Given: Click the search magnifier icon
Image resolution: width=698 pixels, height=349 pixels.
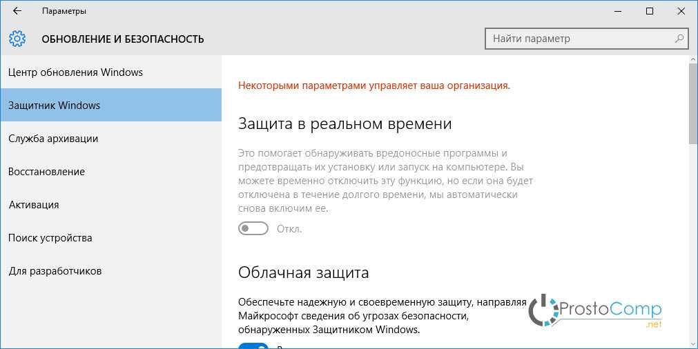Looking at the screenshot, I should (x=679, y=39).
